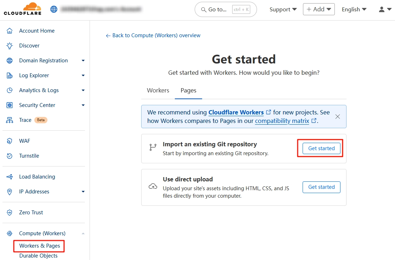This screenshot has width=395, height=260.
Task: Click the Import an existing Git repository heading
Action: [210, 144]
